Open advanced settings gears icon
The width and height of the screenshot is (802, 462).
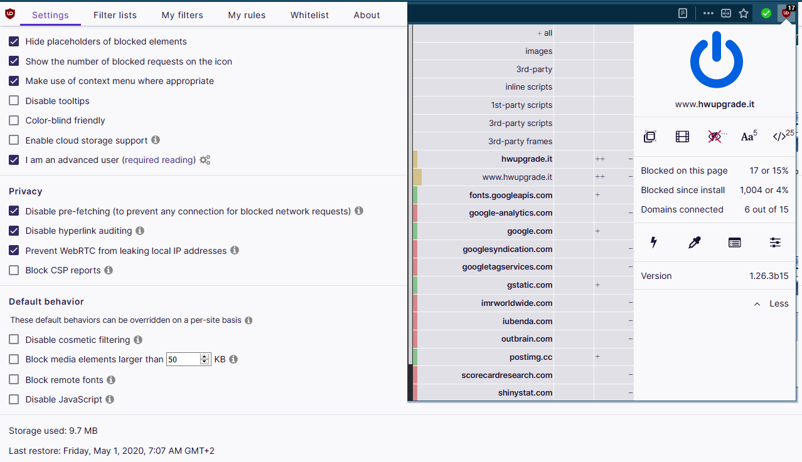click(x=205, y=160)
